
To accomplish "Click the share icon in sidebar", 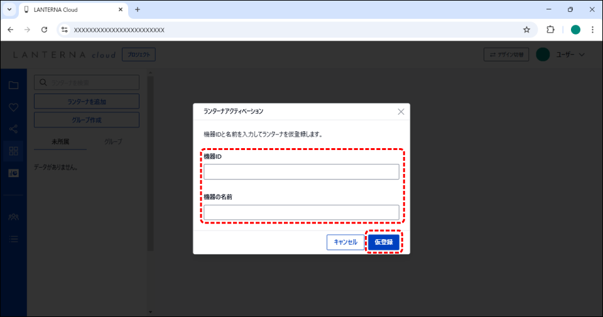I will (13, 129).
